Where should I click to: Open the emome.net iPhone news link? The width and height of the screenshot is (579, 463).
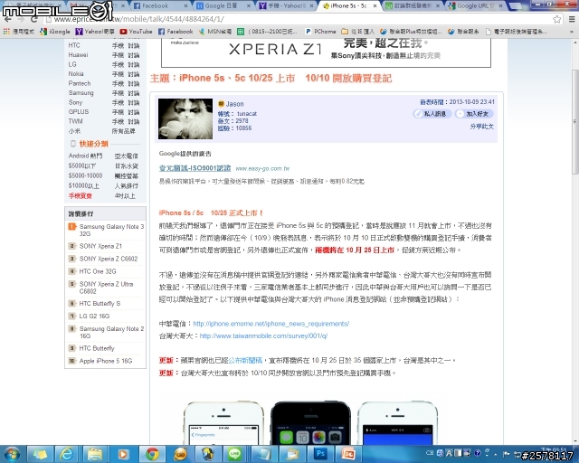(271, 324)
